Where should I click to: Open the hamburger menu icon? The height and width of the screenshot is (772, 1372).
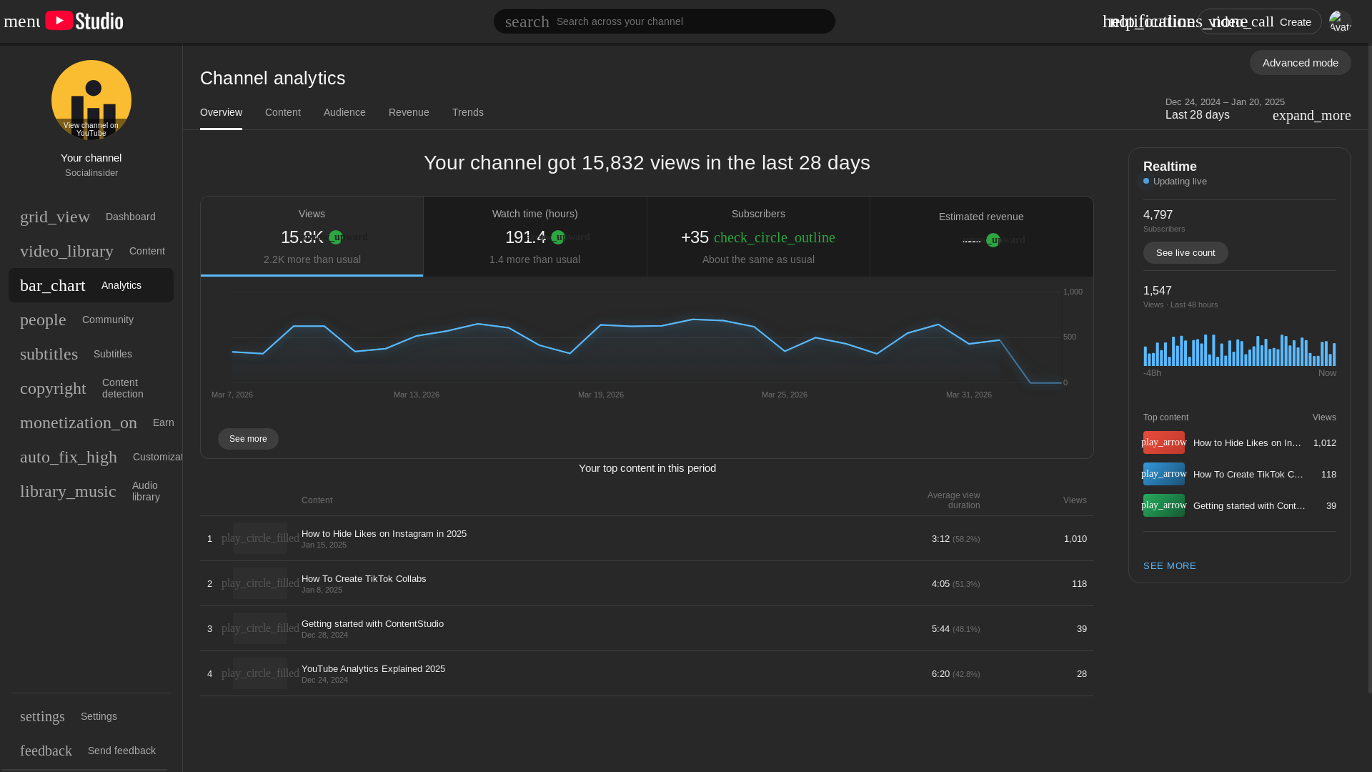(21, 21)
